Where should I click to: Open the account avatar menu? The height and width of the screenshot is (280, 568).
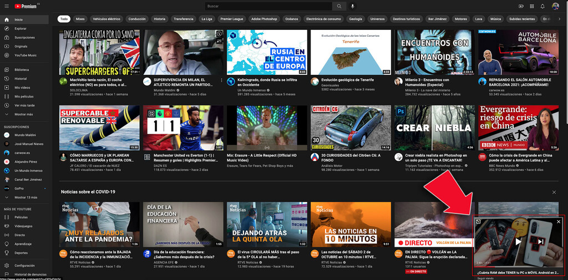point(555,6)
